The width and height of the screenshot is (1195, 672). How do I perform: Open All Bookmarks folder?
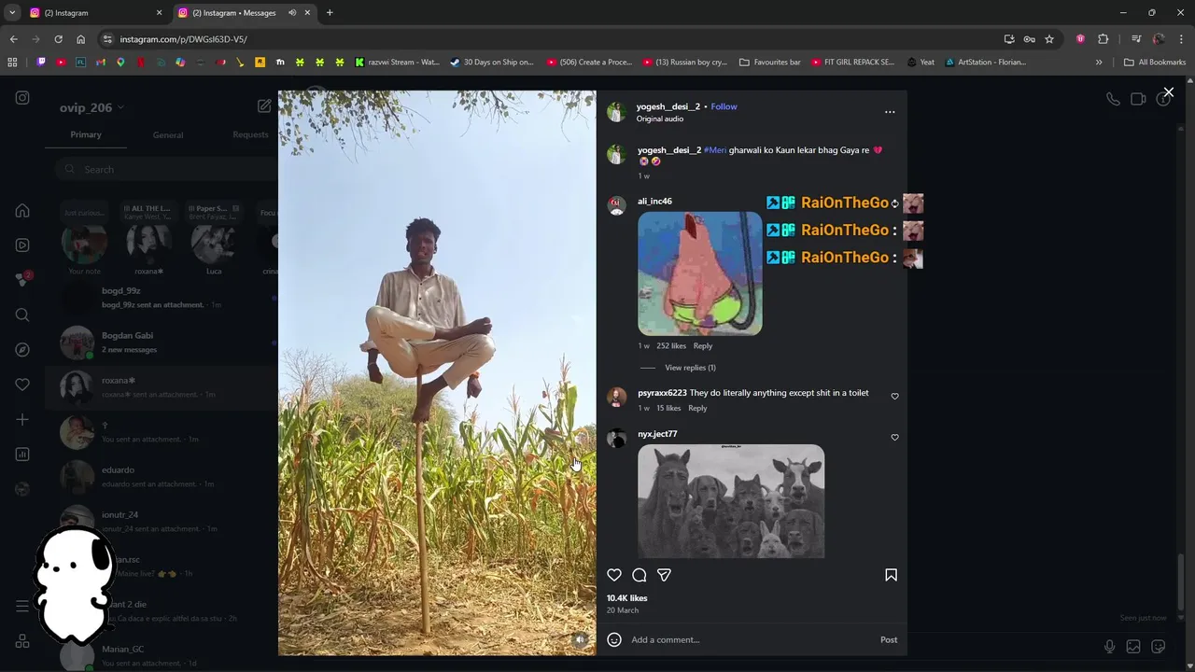click(x=1155, y=63)
